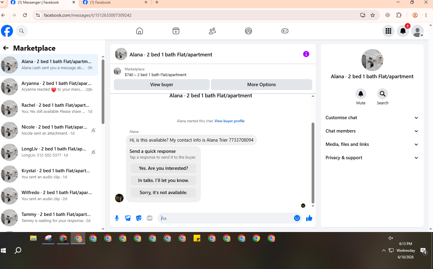Image resolution: width=433 pixels, height=269 pixels.
Task: Mute the Alana conversation with the bell
Action: pos(361,94)
